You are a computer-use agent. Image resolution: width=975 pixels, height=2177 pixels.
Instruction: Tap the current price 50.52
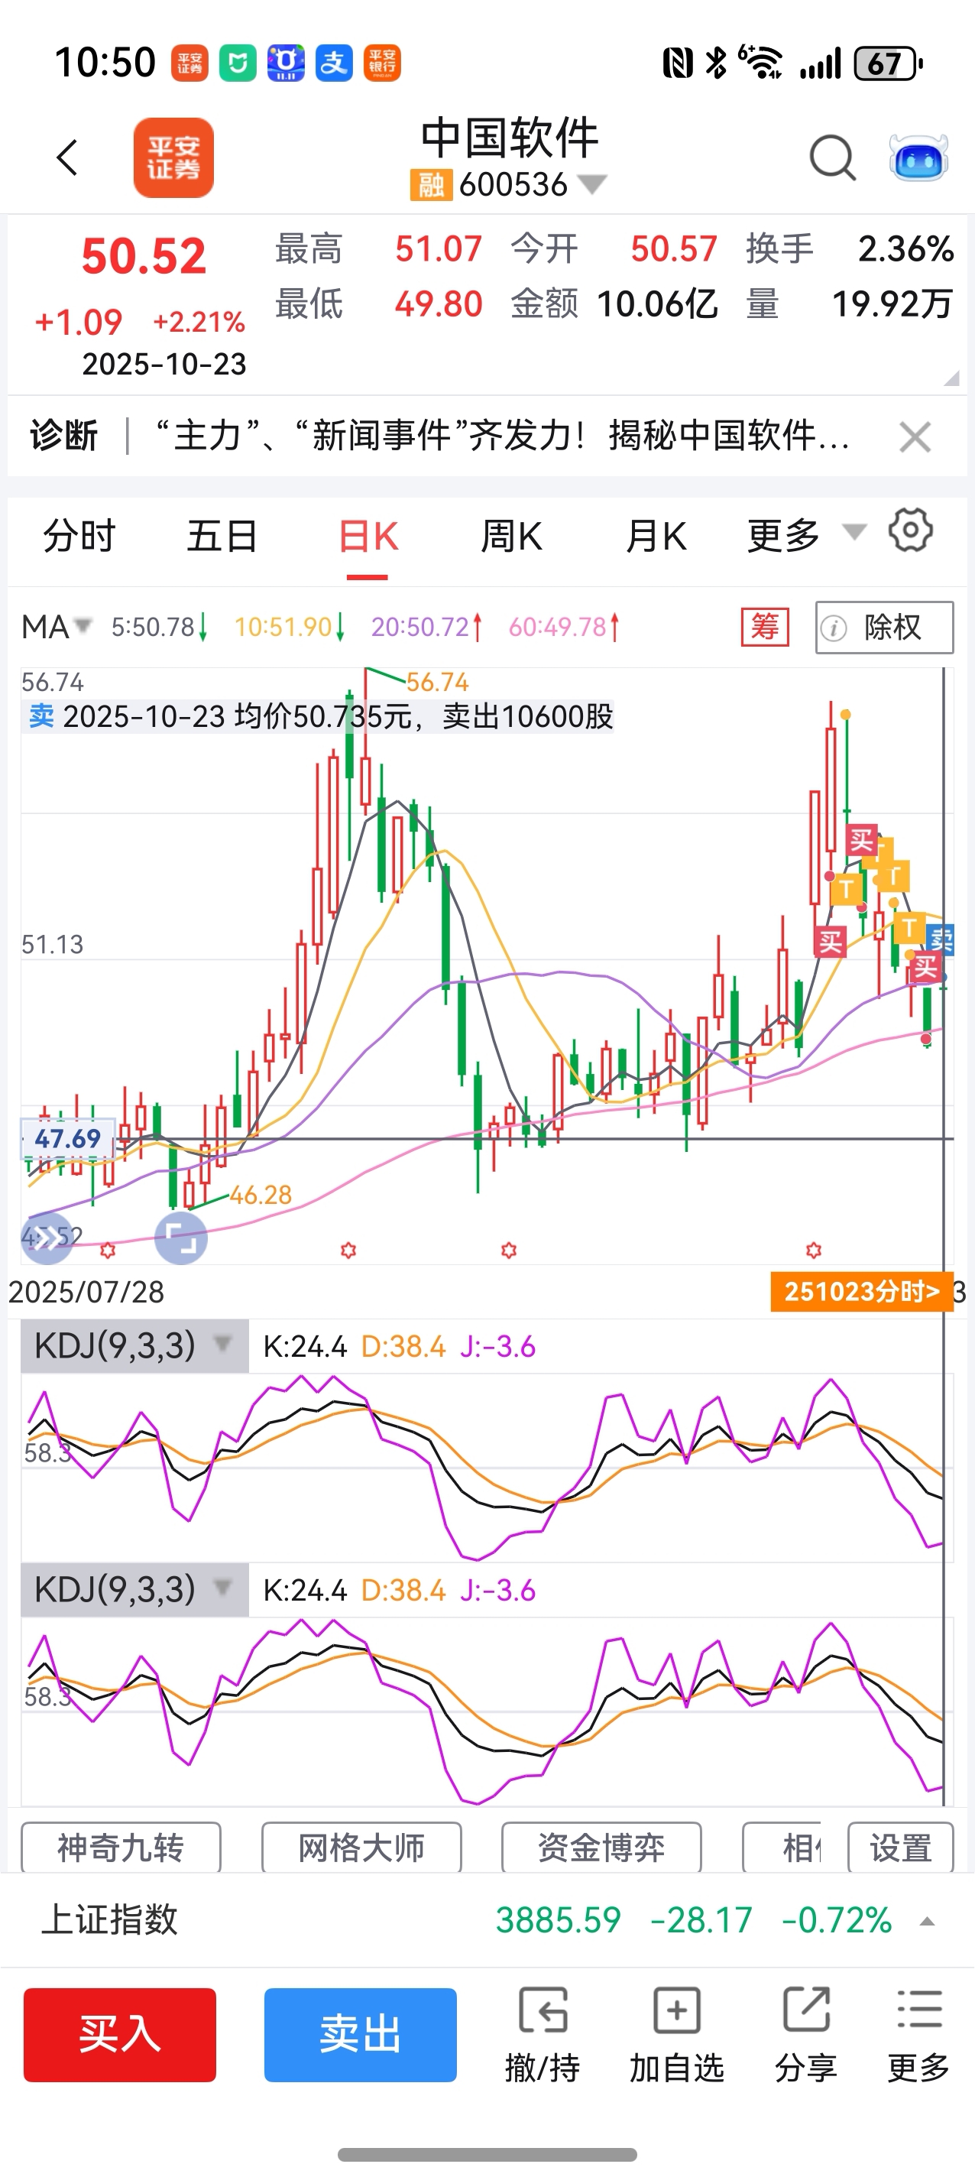coord(144,256)
